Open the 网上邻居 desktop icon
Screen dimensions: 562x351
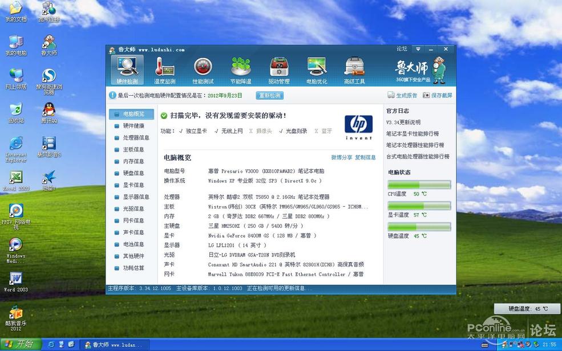click(16, 79)
